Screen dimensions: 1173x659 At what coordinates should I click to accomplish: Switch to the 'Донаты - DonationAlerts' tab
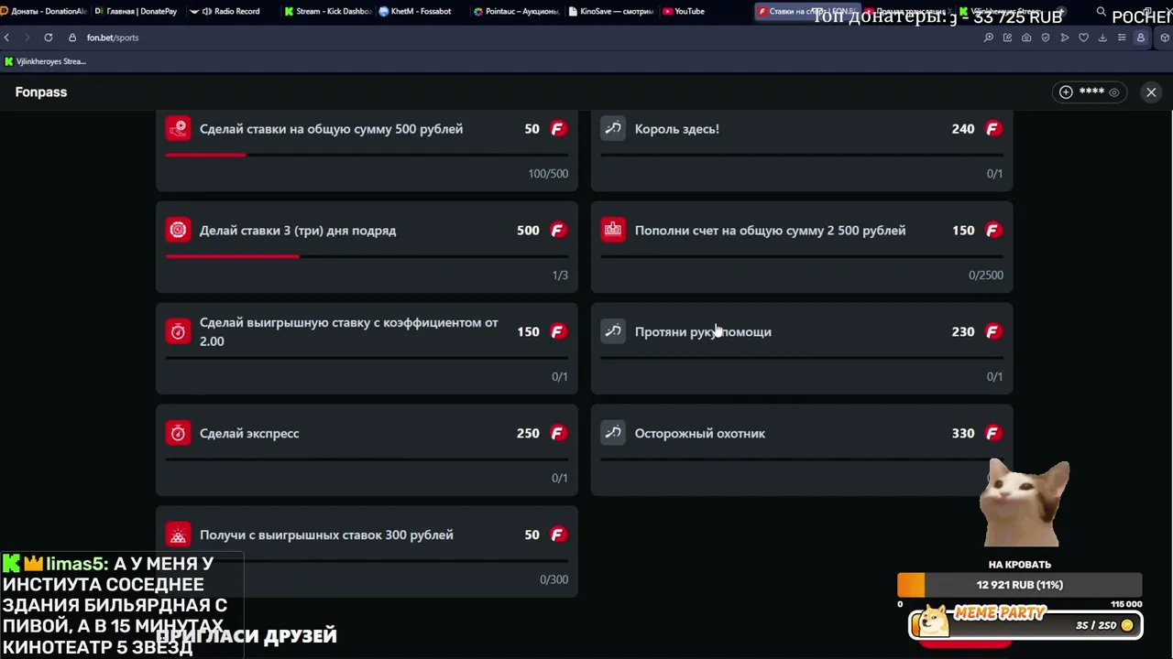(x=44, y=11)
